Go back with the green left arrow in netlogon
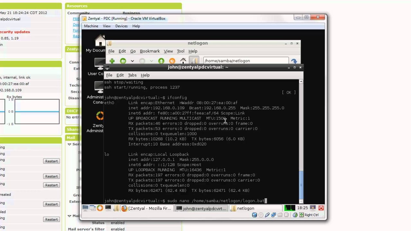This screenshot has width=411, height=231. click(x=123, y=61)
